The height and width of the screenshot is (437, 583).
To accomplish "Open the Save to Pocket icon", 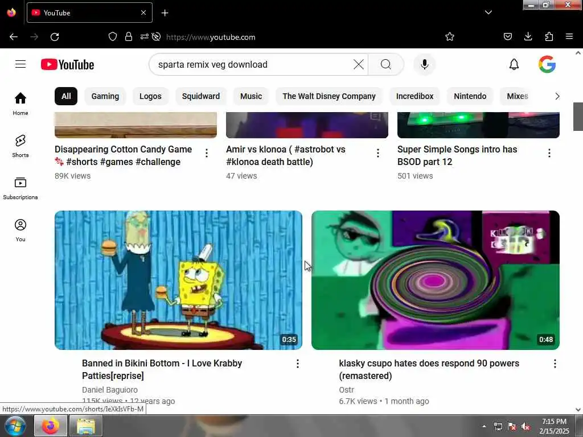I will click(x=507, y=36).
